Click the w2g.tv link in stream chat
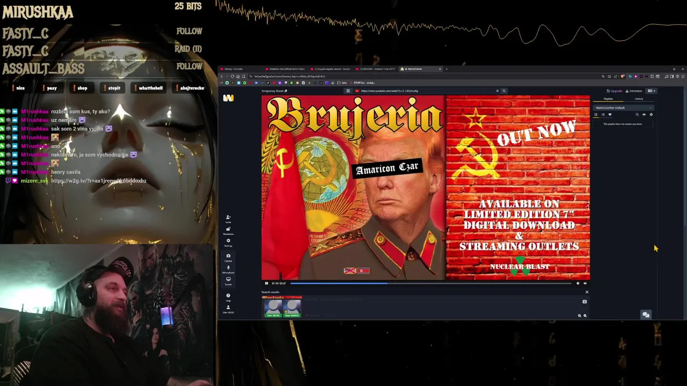The width and height of the screenshot is (687, 386). click(x=99, y=181)
